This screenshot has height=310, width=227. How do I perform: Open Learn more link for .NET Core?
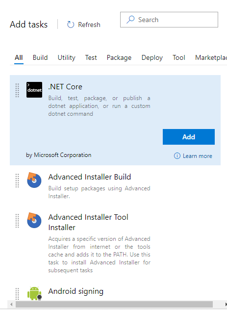click(193, 156)
